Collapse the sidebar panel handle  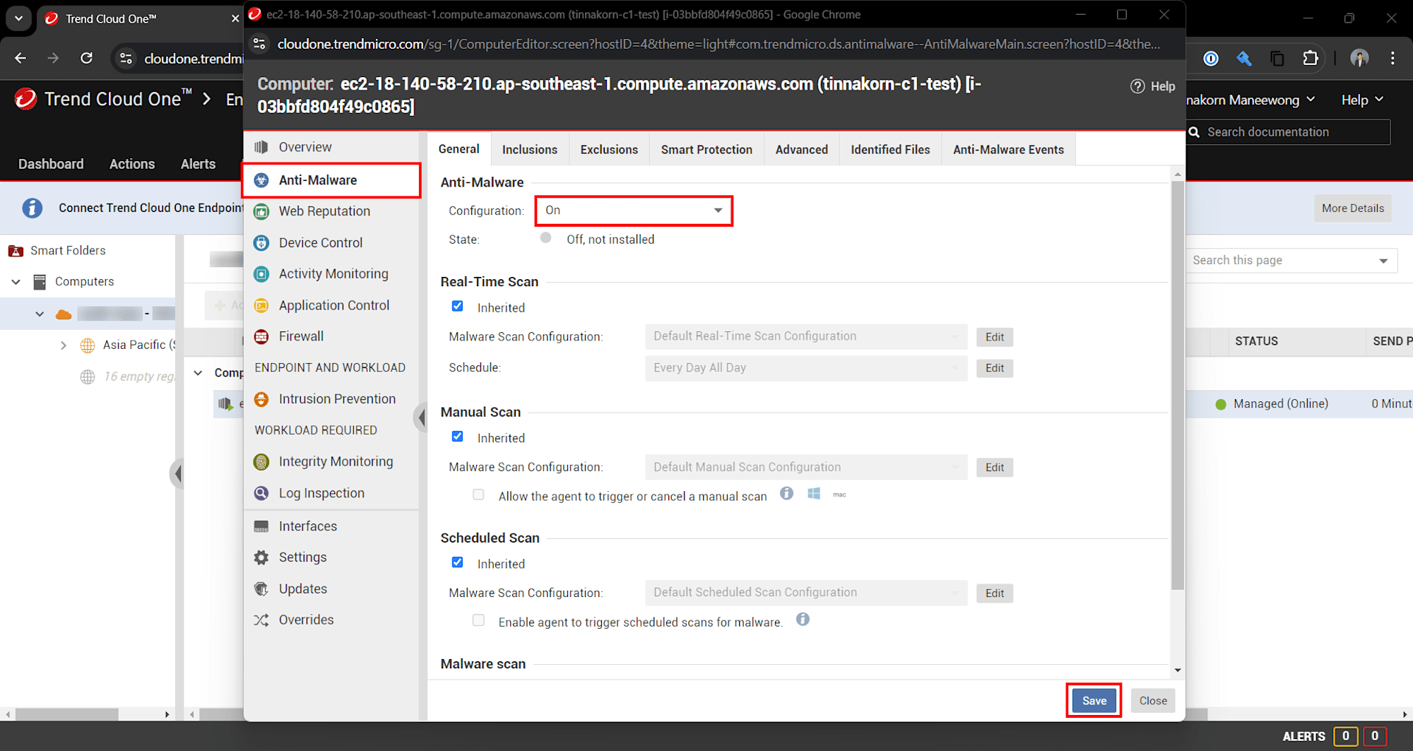point(421,418)
